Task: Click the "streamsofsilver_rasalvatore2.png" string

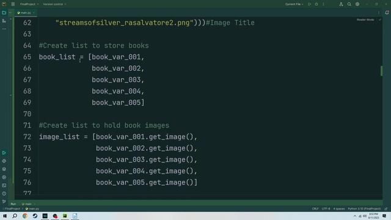Action: [x=125, y=23]
